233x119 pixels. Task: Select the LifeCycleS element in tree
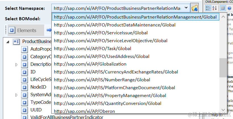point(41,80)
